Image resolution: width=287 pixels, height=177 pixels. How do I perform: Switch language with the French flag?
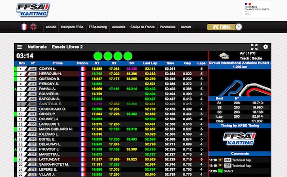click(x=24, y=27)
